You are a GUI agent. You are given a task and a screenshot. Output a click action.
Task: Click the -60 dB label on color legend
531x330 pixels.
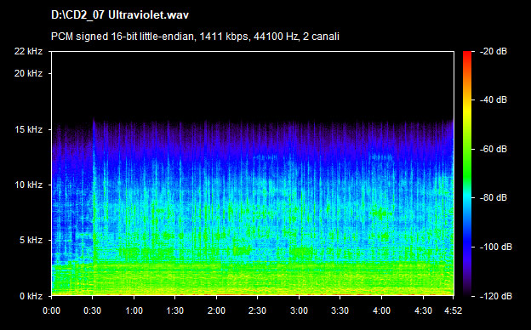494,149
